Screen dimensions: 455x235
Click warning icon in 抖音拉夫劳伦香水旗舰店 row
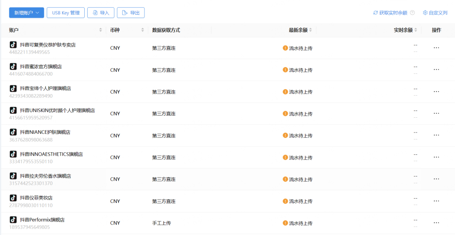285,179
